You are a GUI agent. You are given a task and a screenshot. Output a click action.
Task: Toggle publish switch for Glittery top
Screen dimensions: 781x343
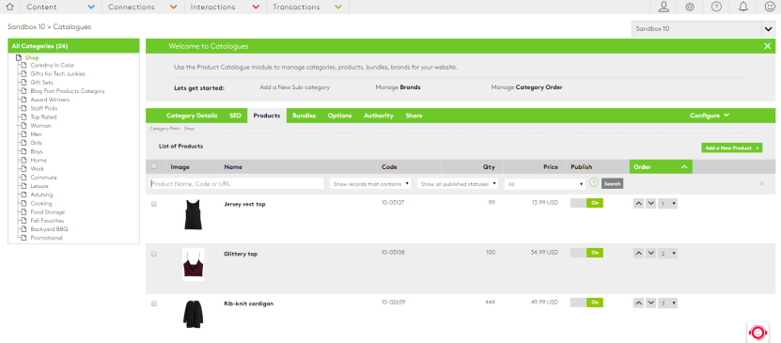click(x=586, y=253)
